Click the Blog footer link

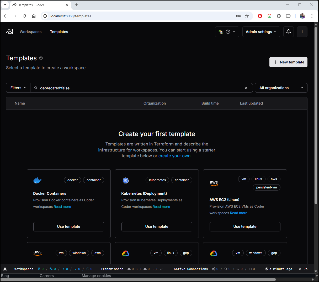pyautogui.click(x=5, y=276)
